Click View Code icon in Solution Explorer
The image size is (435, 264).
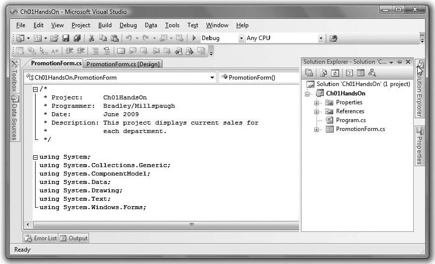pyautogui.click(x=349, y=73)
